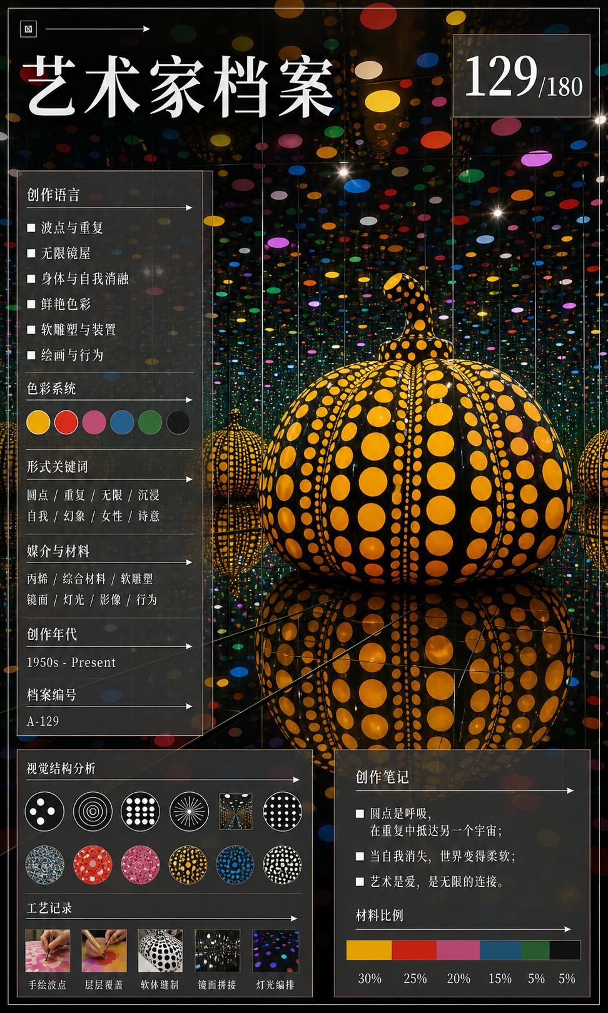The height and width of the screenshot is (1013, 608).
Task: Select the pink dotted texture circle
Action: (140, 865)
